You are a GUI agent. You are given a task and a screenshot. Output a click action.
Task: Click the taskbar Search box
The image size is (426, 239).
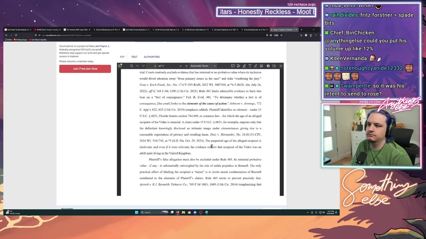coord(154,212)
